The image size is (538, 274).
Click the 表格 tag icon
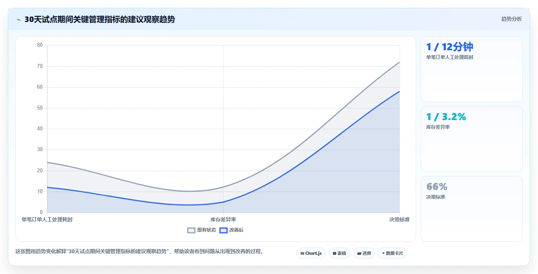coord(334,254)
